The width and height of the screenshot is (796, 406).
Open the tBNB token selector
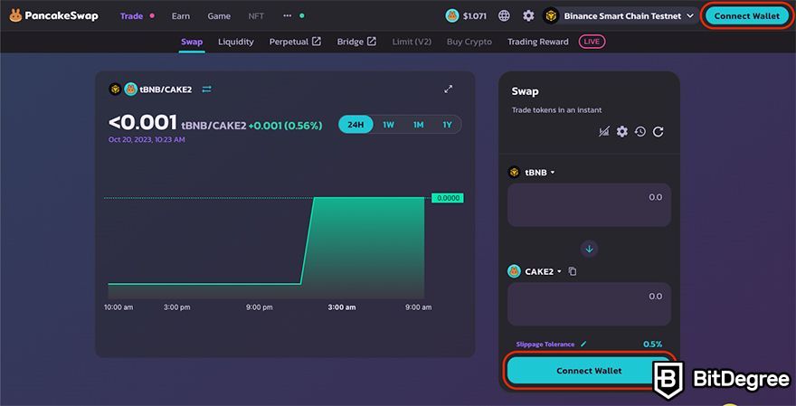532,172
